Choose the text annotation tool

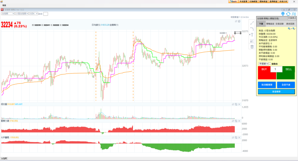pyautogui.click(x=252, y=34)
